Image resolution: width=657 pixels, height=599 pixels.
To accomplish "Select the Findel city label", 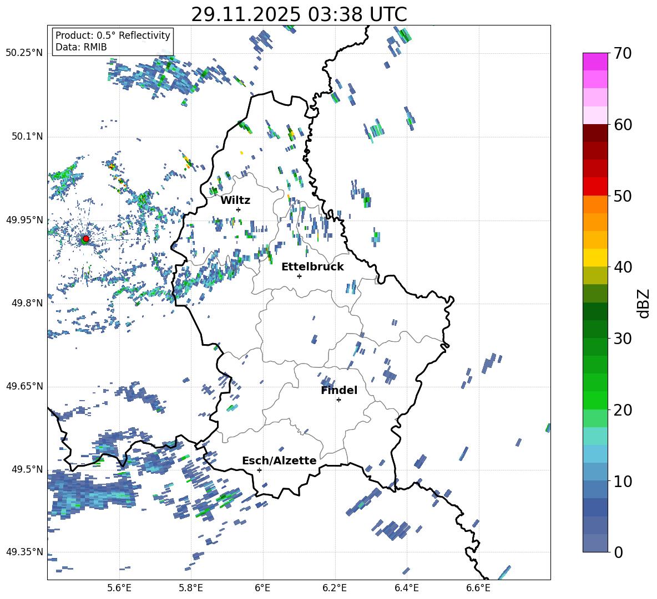I will 339,390.
